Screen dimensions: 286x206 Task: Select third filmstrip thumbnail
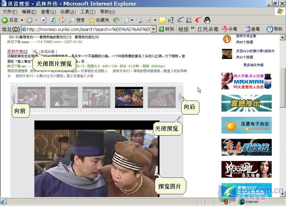[x=96, y=97]
